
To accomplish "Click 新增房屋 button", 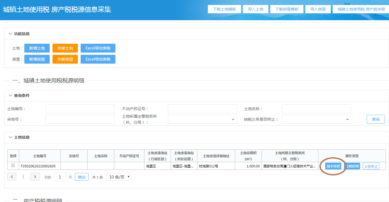I will click(x=37, y=60).
